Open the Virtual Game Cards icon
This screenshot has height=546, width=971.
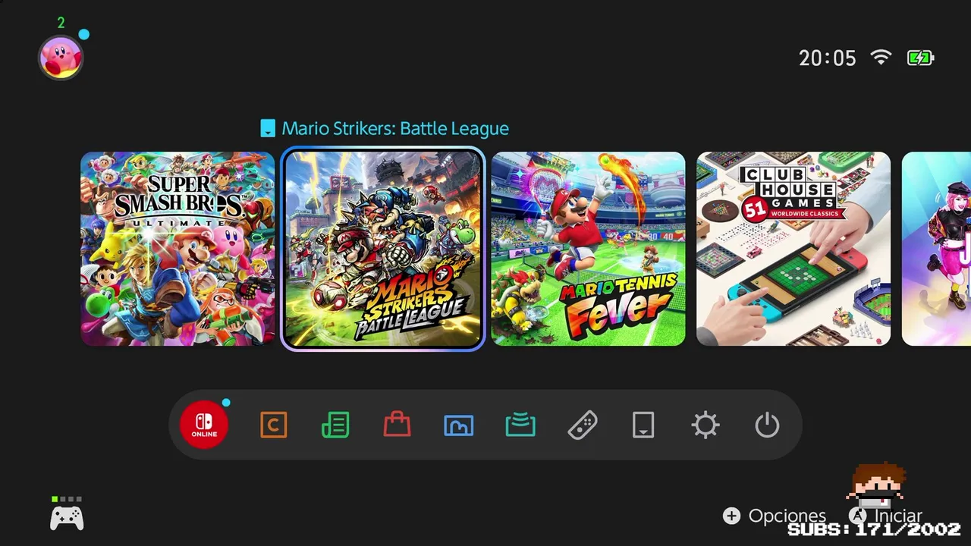click(643, 425)
